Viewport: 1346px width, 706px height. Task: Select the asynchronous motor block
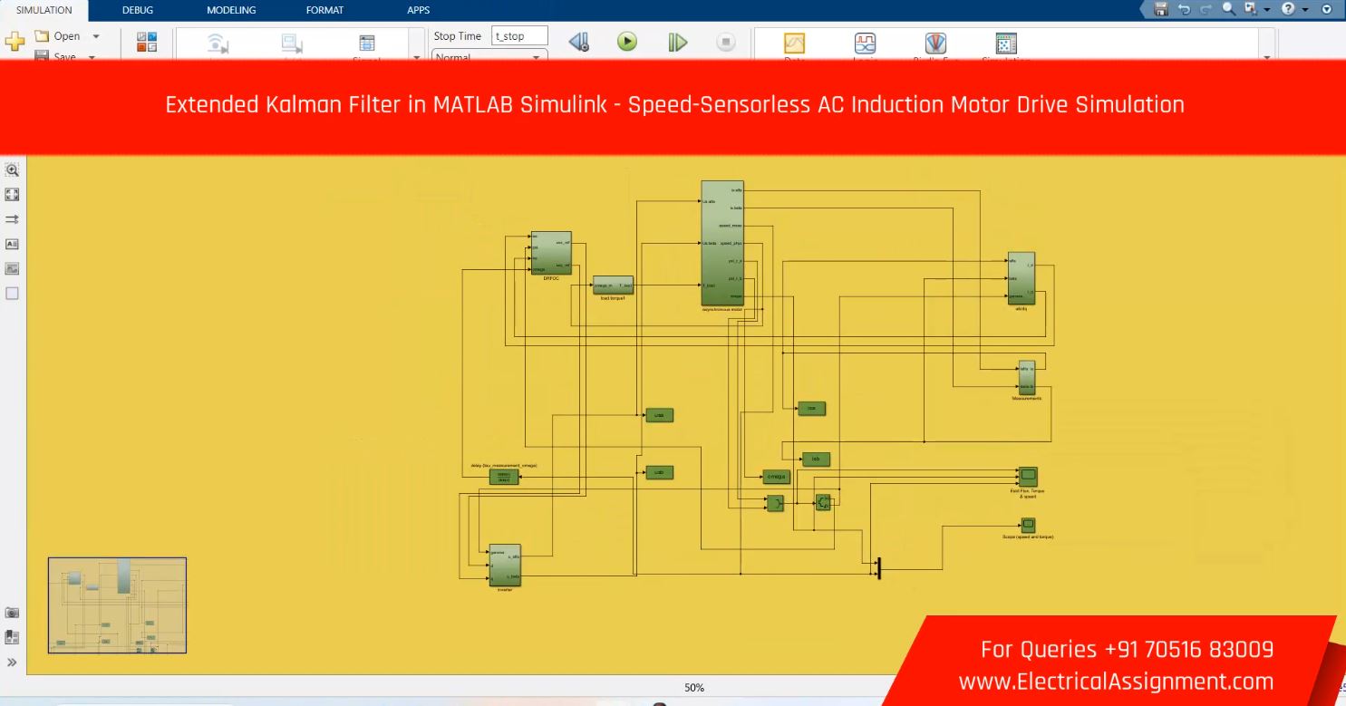click(x=721, y=243)
